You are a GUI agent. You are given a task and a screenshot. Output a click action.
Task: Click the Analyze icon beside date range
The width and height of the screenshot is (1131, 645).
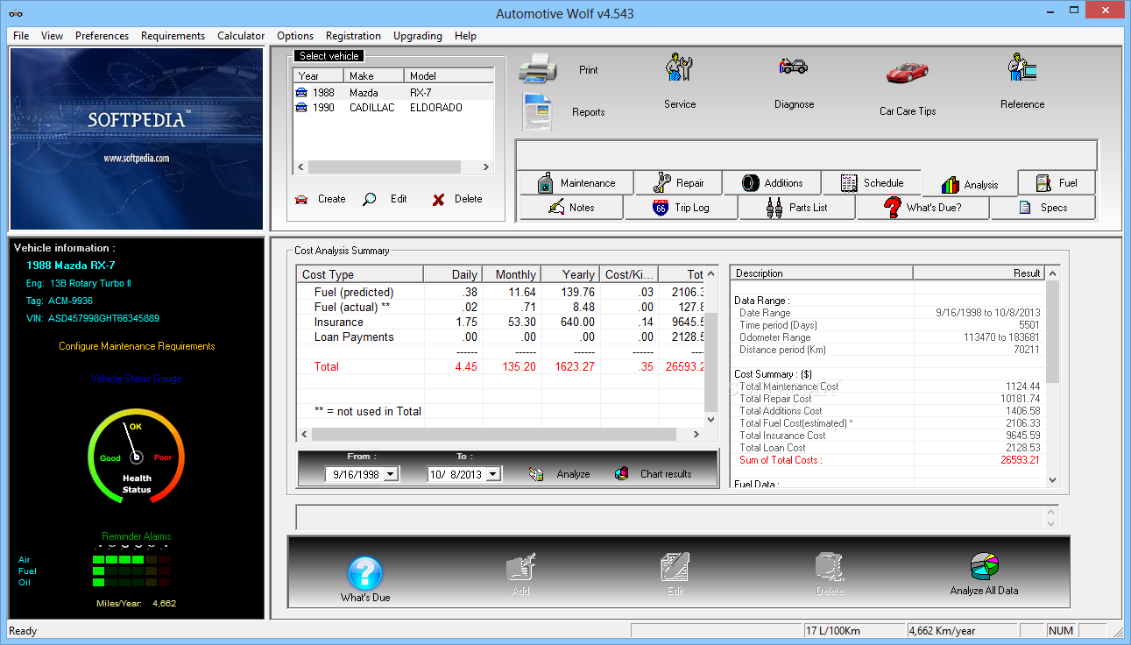[x=537, y=474]
